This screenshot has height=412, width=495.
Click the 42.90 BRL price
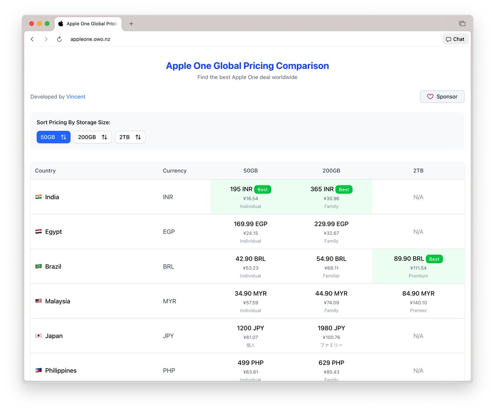tap(250, 259)
